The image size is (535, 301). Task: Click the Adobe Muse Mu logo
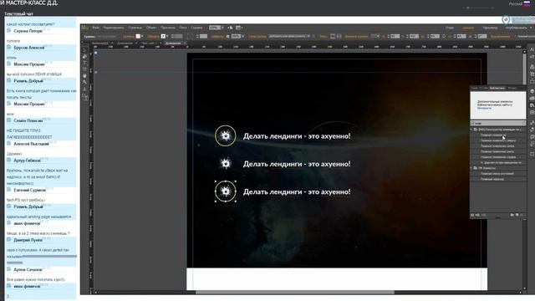tap(84, 28)
